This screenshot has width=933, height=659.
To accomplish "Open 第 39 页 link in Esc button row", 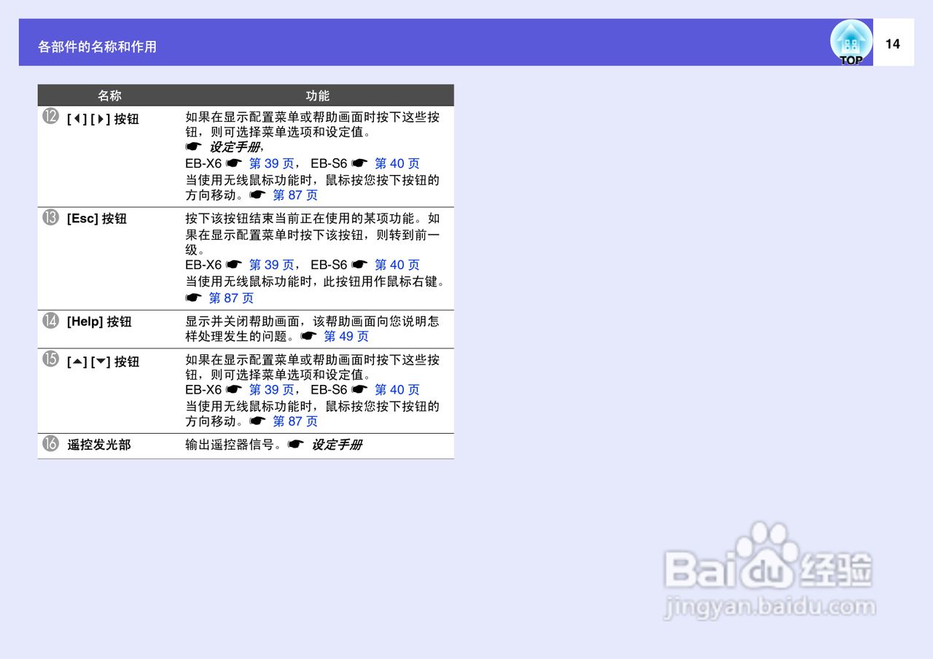I will [271, 265].
